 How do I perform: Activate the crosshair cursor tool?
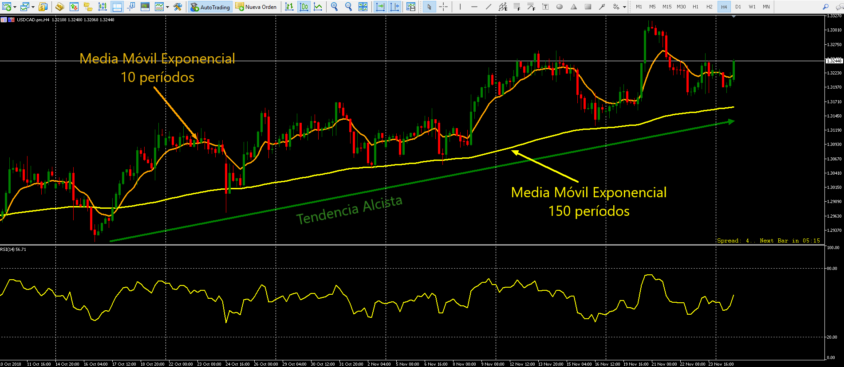point(443,7)
